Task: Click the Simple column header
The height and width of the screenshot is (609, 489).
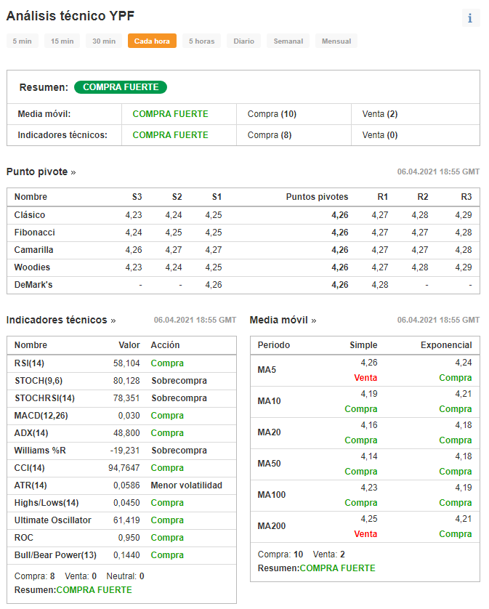Action: click(363, 345)
